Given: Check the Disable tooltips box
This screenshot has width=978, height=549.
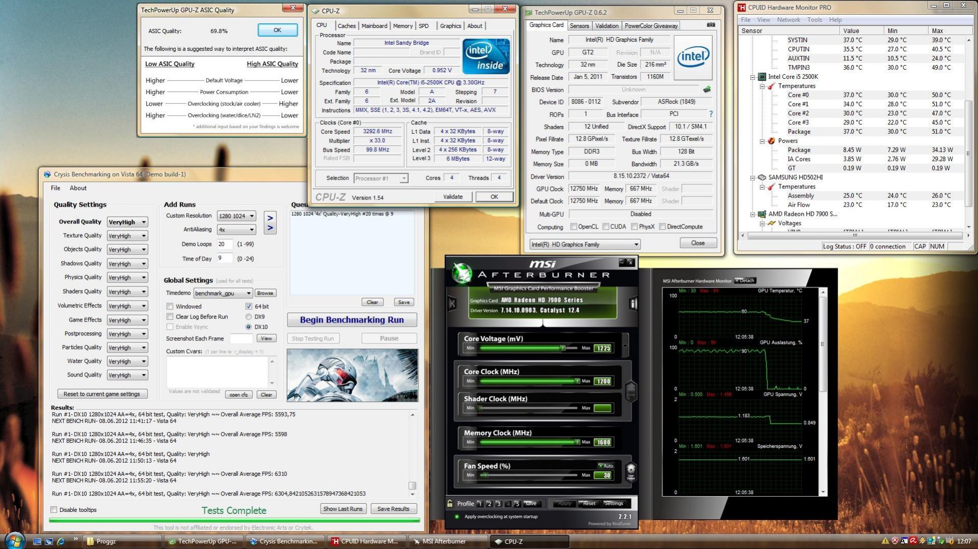Looking at the screenshot, I should click(54, 509).
